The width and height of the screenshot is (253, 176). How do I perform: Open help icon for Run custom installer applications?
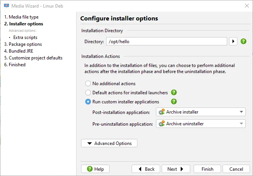point(174,101)
